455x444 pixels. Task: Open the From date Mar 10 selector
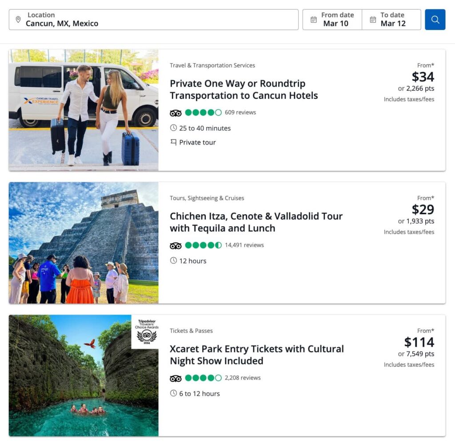[337, 19]
